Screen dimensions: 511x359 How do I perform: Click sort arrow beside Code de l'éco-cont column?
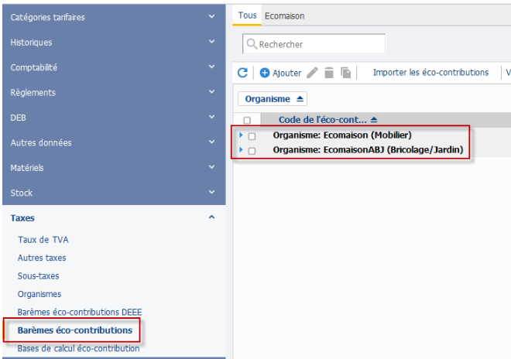(x=374, y=120)
